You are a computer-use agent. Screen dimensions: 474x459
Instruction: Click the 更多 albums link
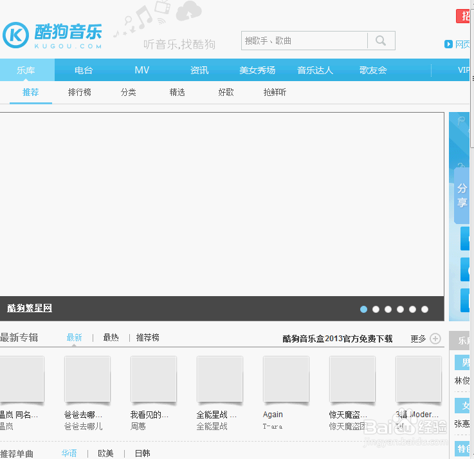418,339
